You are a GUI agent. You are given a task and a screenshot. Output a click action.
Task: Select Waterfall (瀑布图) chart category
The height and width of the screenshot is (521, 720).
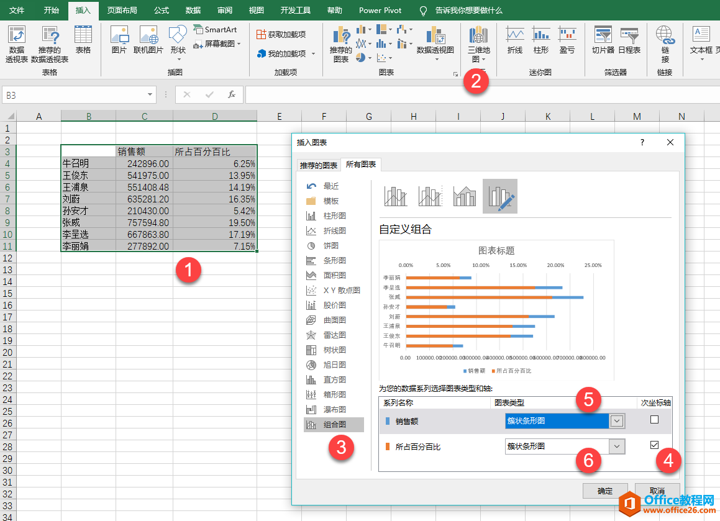(x=334, y=409)
